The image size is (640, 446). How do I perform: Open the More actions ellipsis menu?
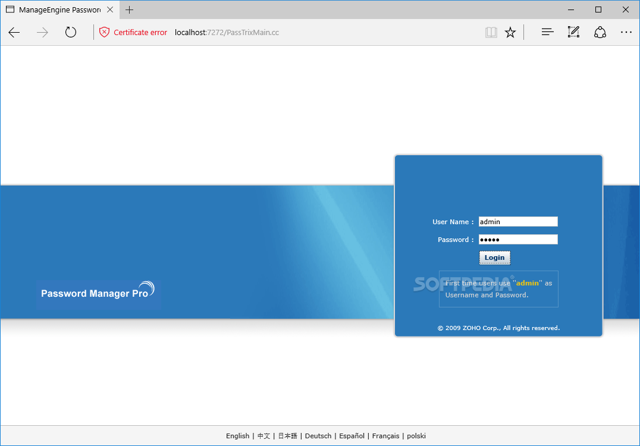click(x=626, y=32)
